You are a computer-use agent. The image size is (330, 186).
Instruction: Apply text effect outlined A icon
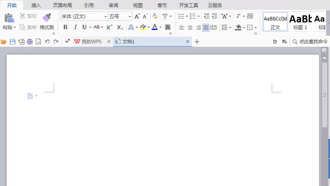(x=131, y=27)
